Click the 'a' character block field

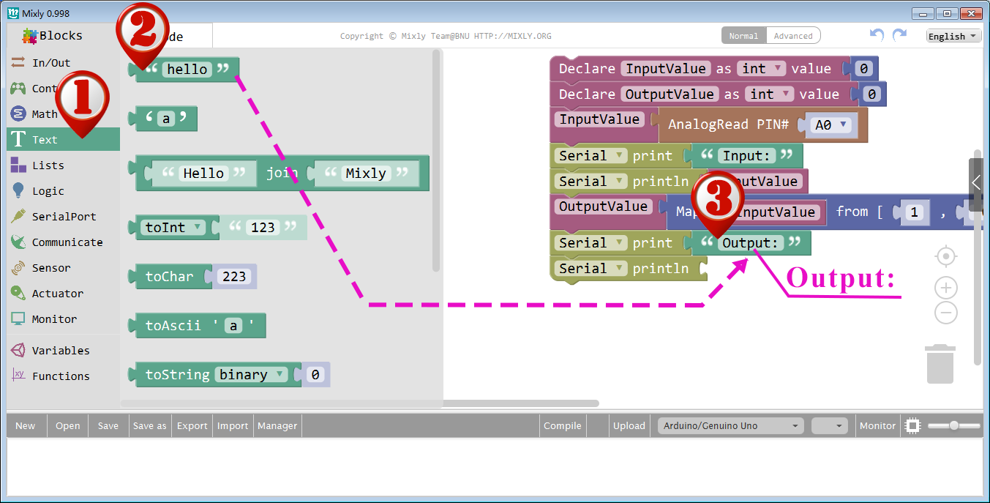click(166, 119)
